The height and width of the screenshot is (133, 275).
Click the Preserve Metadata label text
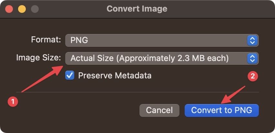pos(115,76)
